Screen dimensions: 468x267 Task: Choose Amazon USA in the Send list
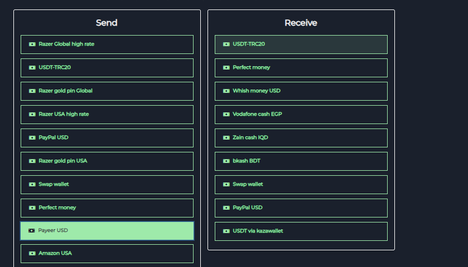pos(107,254)
